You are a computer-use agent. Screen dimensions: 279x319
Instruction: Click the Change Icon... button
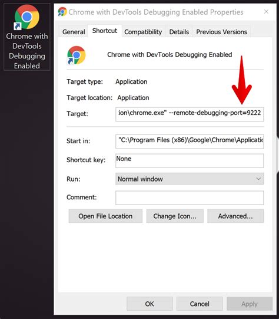175,216
